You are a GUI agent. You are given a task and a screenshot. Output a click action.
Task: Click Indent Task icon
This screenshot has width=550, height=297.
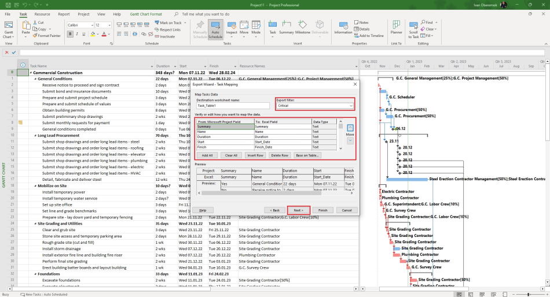click(126, 34)
